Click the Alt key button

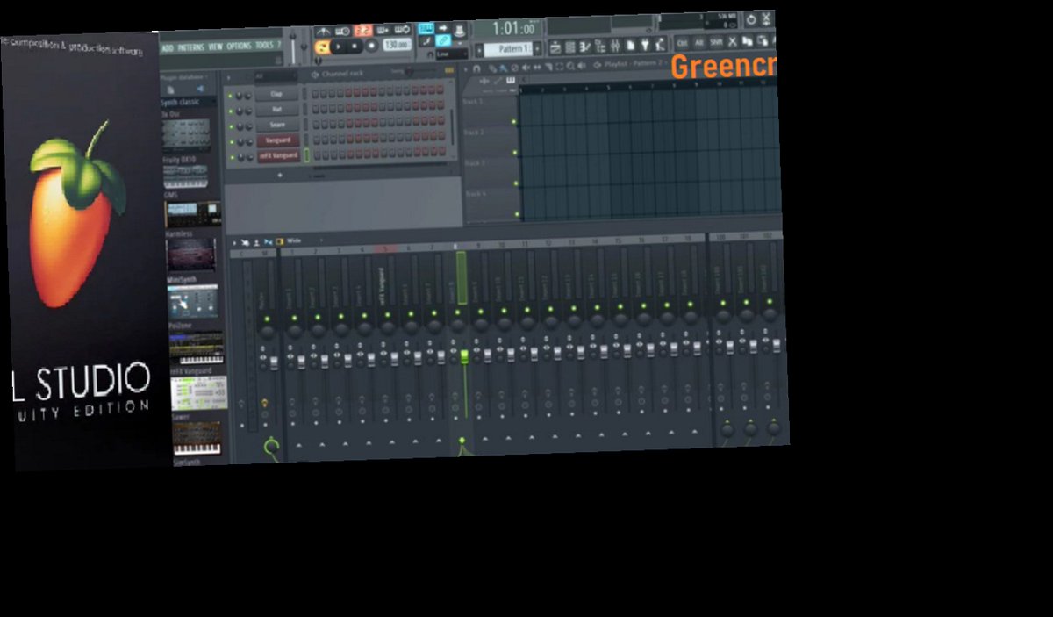click(698, 42)
